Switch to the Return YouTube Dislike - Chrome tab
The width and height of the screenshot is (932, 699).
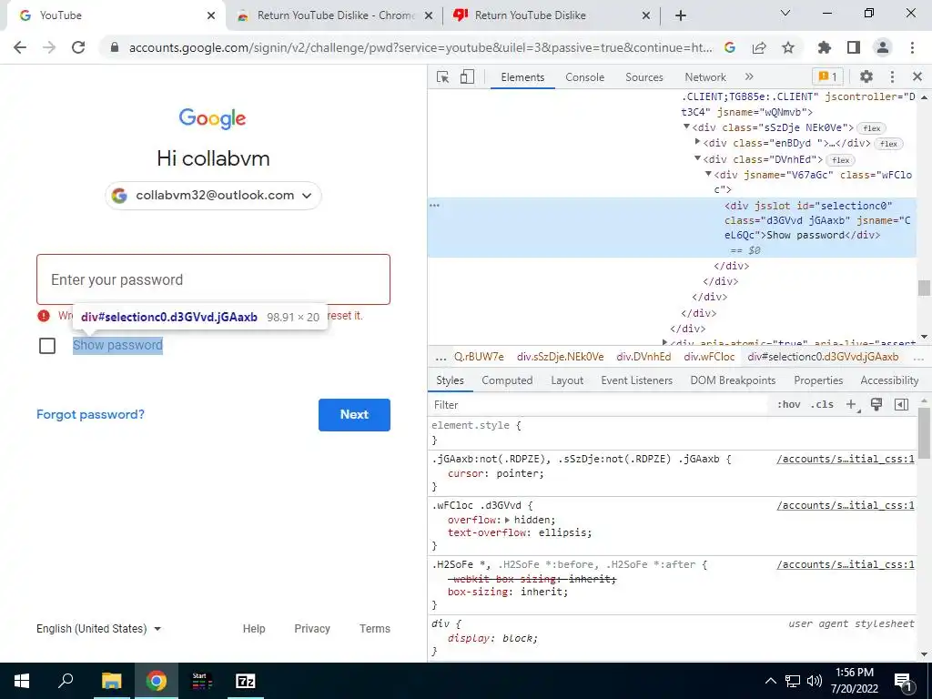(x=335, y=15)
